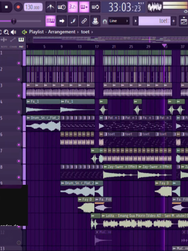Click the playlist zoom magnifier icon
Image resolution: width=188 pixels, height=251 pixels.
(x=6, y=32)
